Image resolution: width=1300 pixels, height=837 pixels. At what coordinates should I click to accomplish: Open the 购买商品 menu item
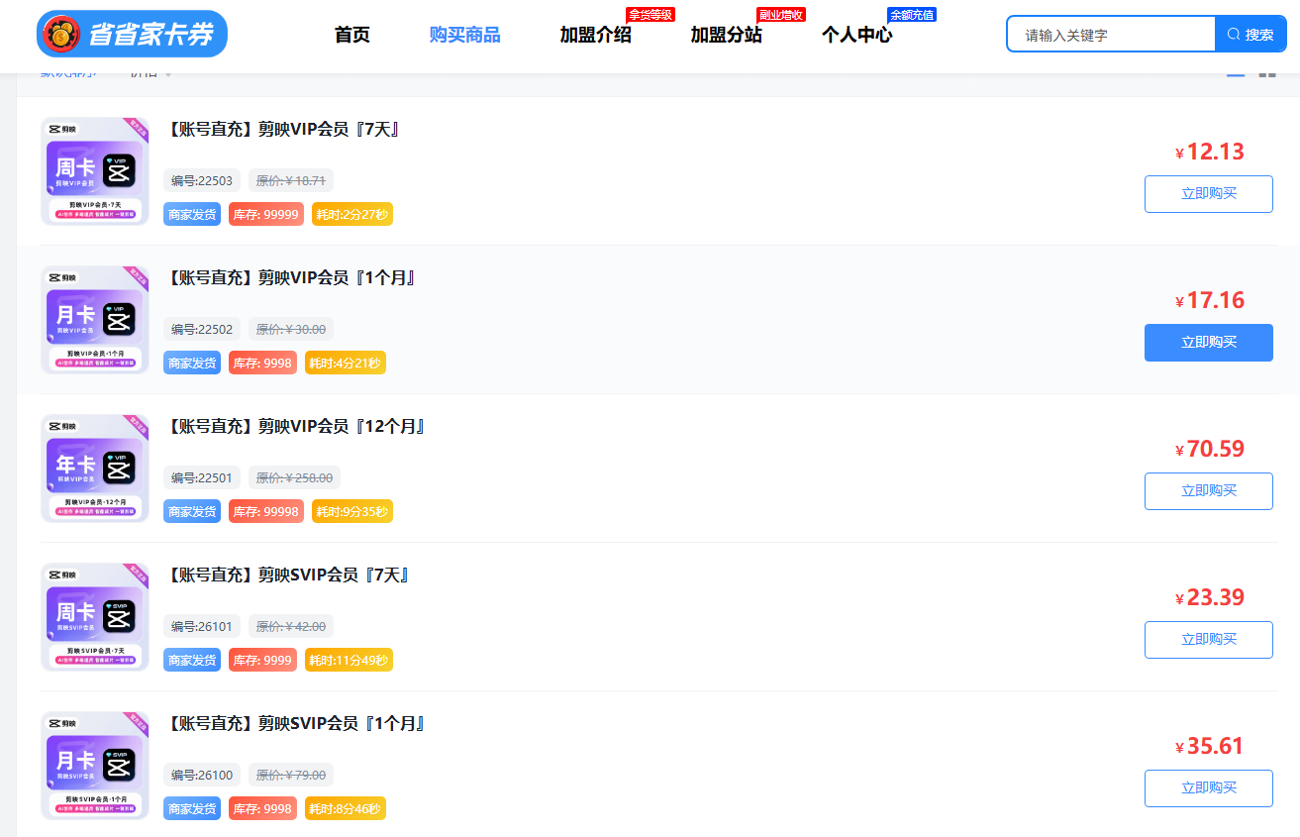click(464, 36)
